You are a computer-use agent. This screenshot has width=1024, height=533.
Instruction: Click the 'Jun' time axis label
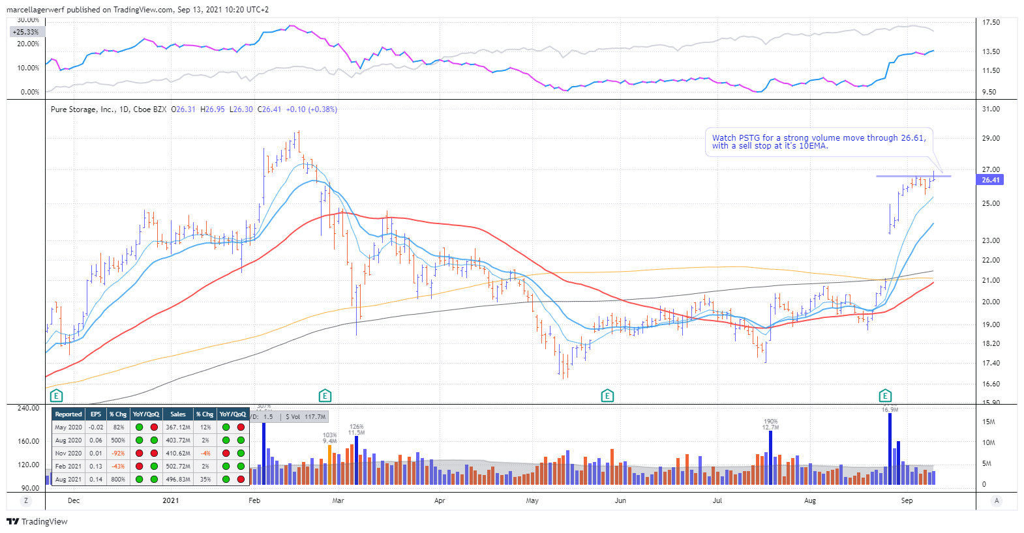point(620,500)
